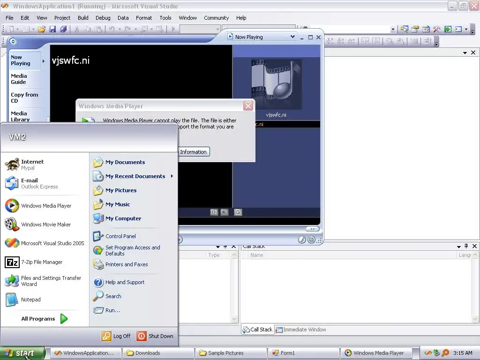Switch to the Immediate Window tab
The height and width of the screenshot is (360, 480).
[301, 330]
